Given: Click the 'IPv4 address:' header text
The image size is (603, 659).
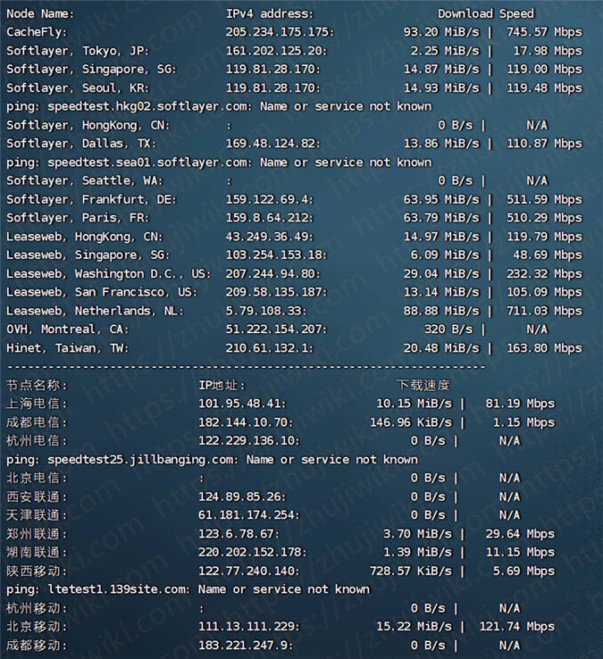Looking at the screenshot, I should [269, 14].
